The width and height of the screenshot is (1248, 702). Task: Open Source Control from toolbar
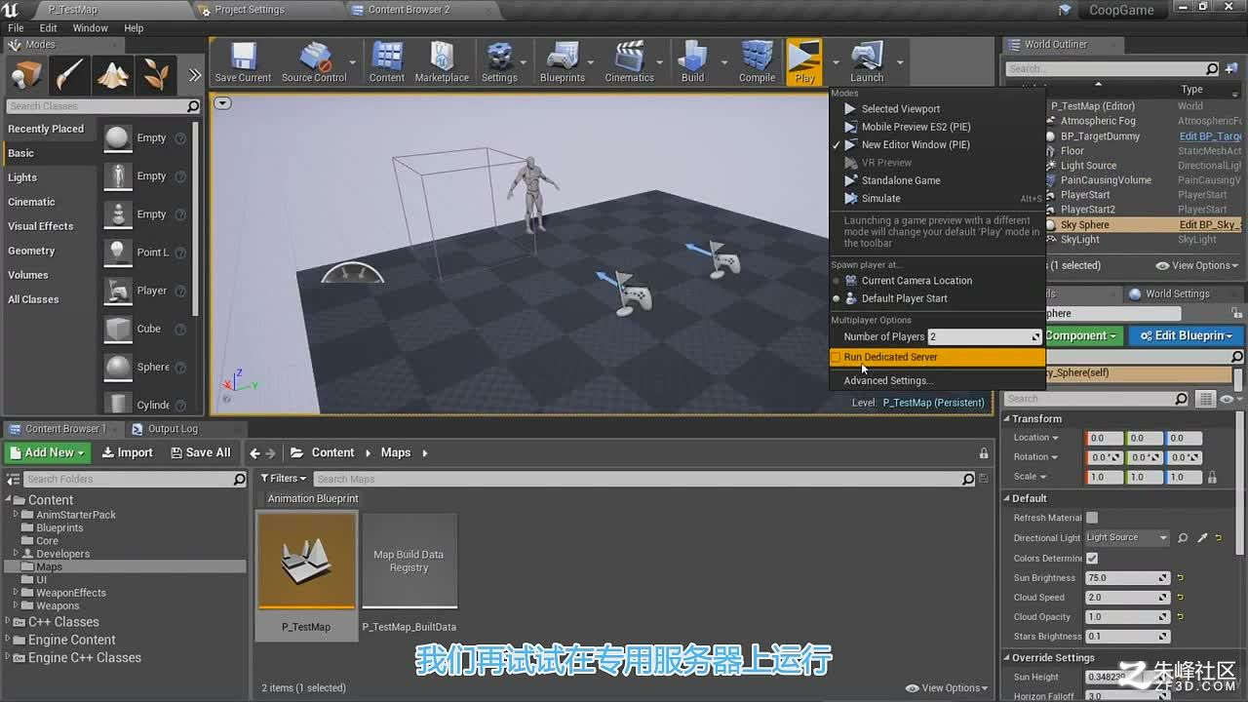point(314,61)
